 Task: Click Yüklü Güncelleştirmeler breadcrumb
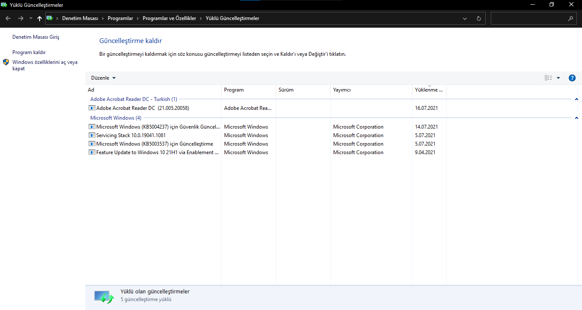pos(232,18)
